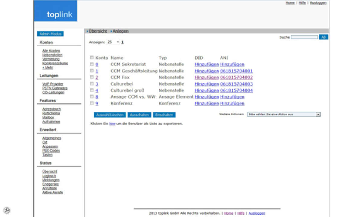Expand » Mehr under Konten
Screen dimensions: 362x217
48,68
